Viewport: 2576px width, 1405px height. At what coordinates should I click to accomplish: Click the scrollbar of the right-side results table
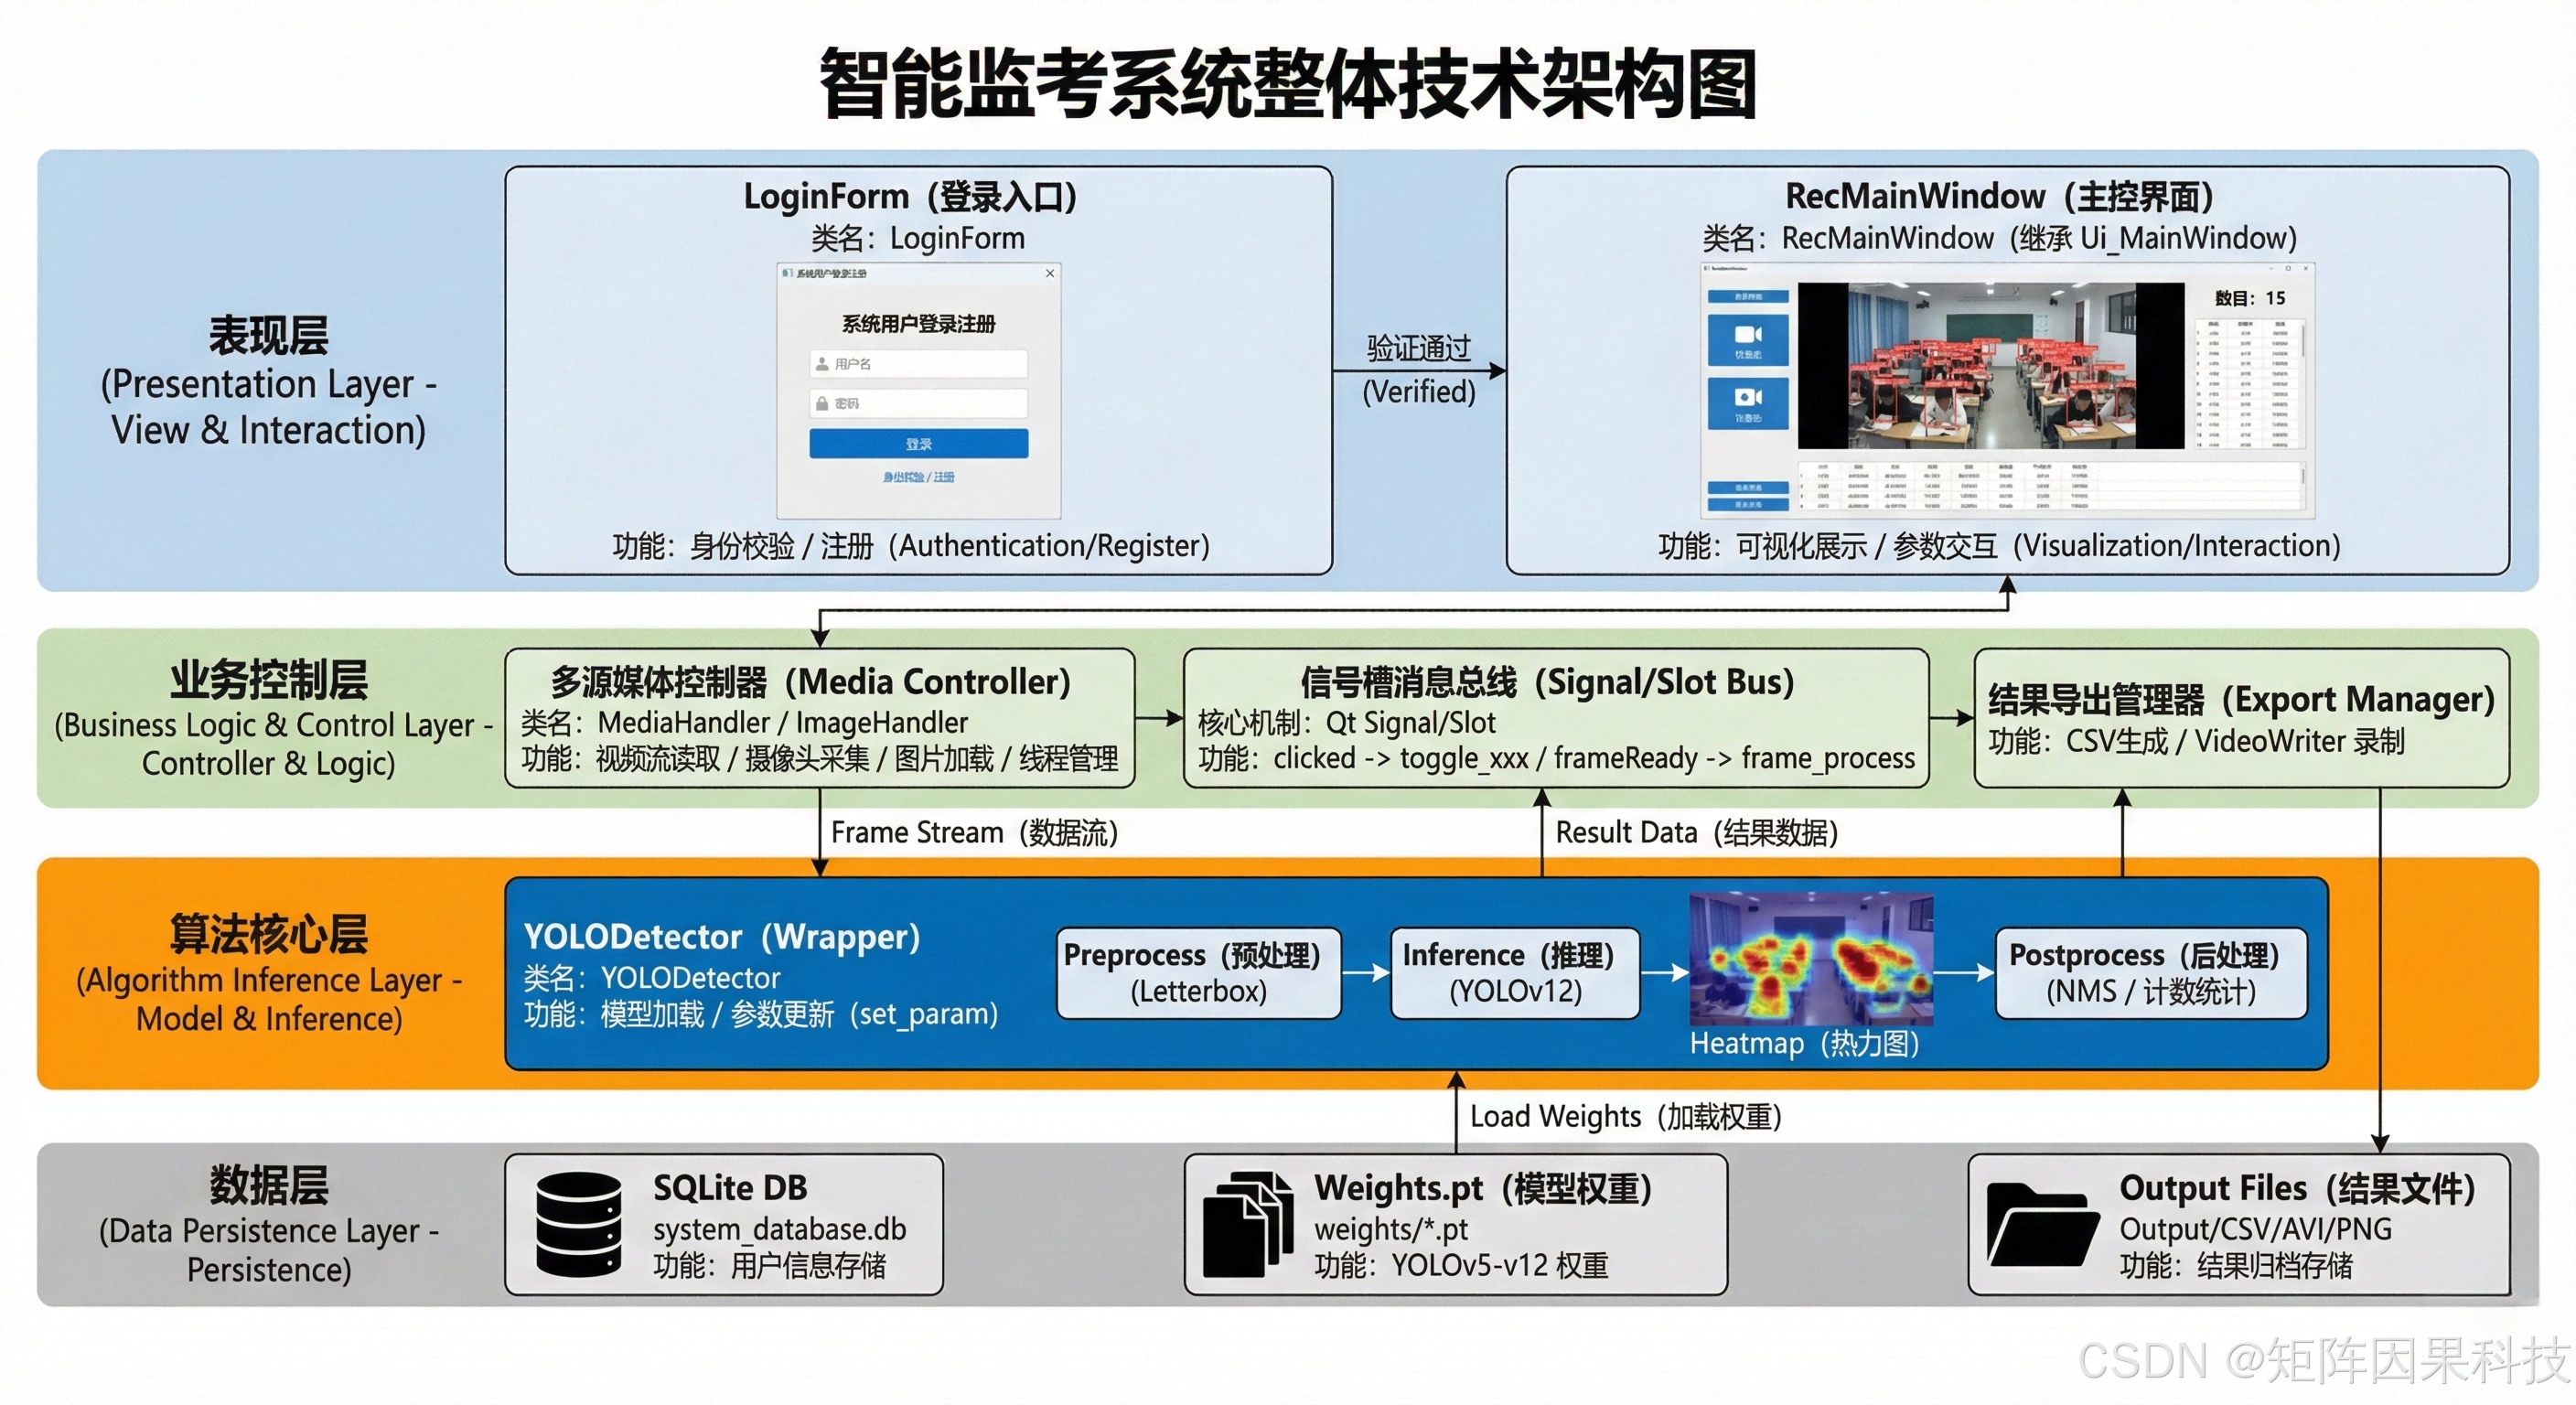(x=2303, y=341)
